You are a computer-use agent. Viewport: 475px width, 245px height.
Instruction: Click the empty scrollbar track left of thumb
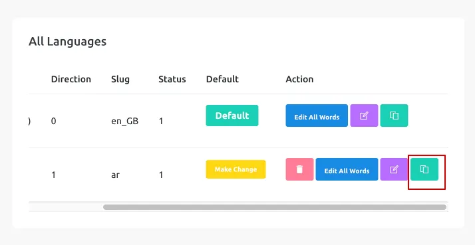(66, 207)
